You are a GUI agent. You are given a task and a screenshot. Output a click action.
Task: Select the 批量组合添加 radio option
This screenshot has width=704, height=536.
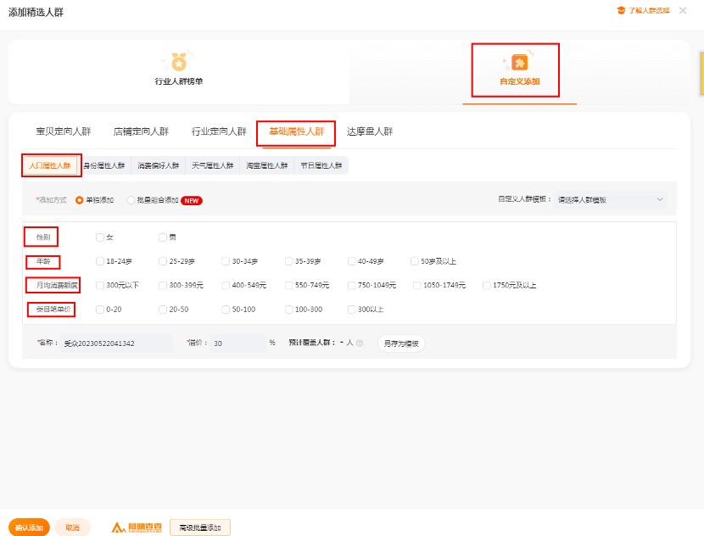pos(131,200)
